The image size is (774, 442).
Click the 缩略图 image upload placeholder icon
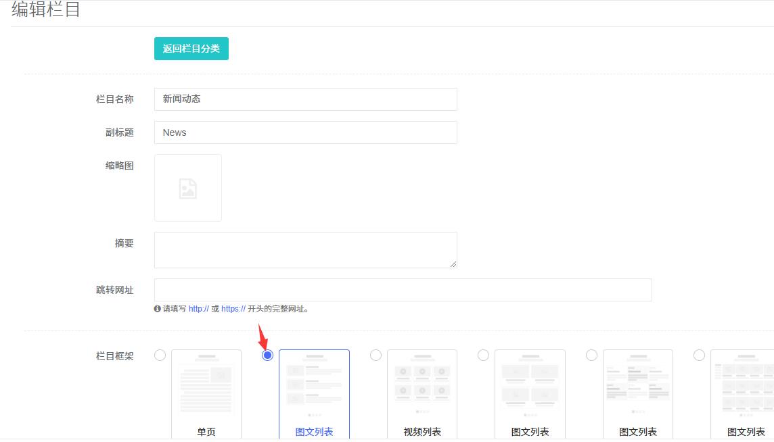pos(188,188)
